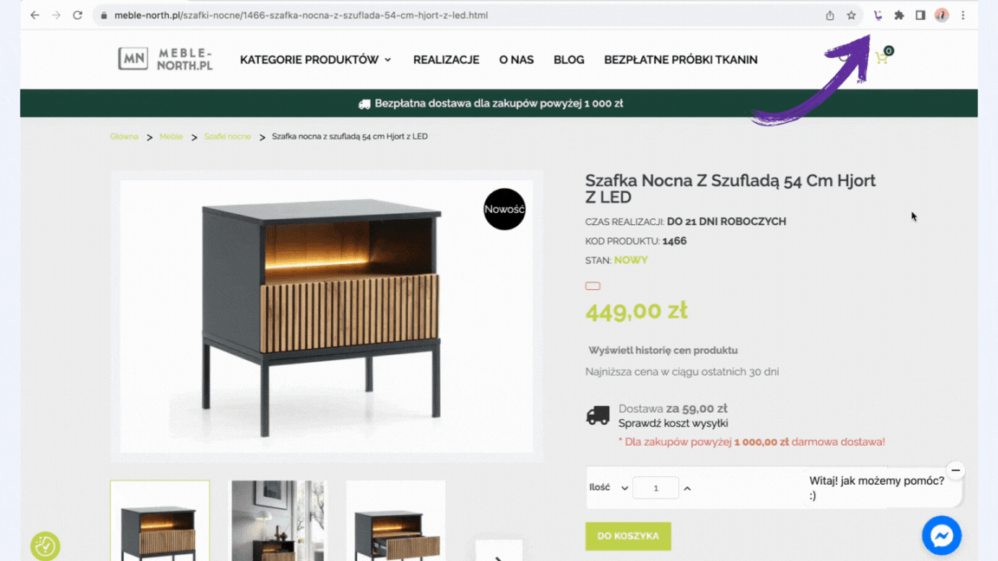This screenshot has height=561, width=998.
Task: Open the browser extensions puzzle icon
Action: 898,16
